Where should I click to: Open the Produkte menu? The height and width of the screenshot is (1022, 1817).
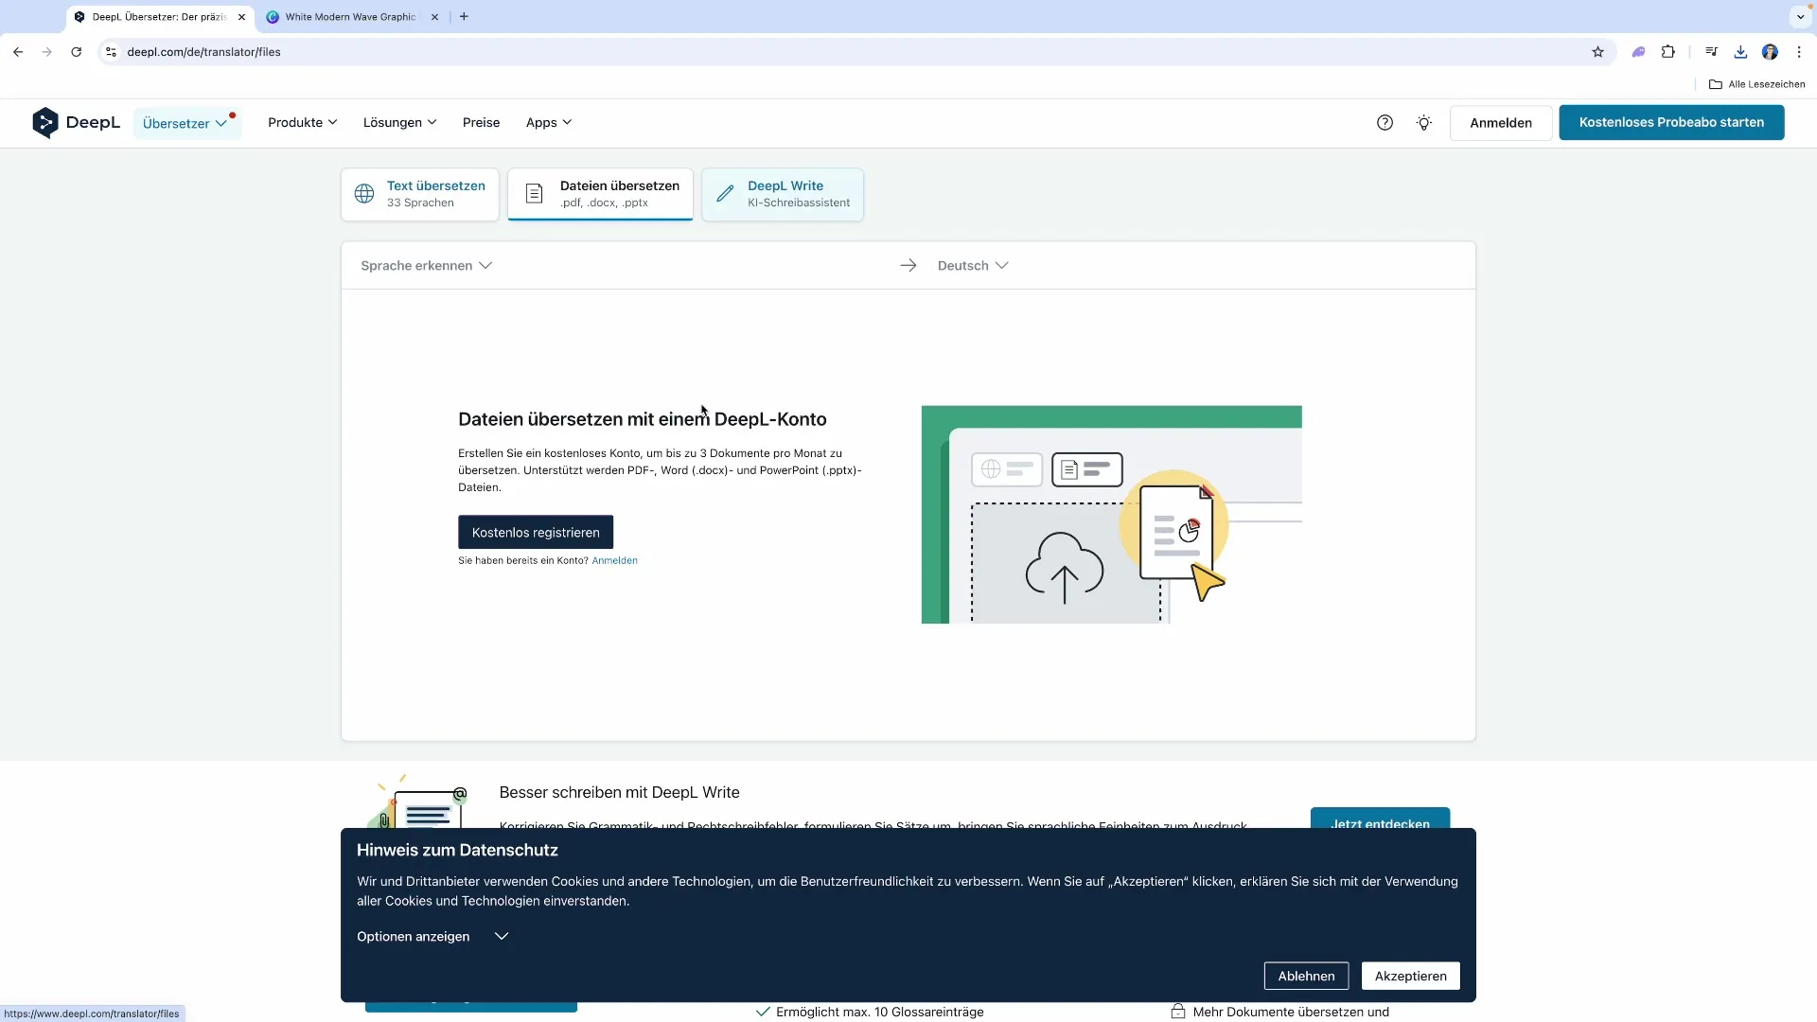tap(302, 122)
